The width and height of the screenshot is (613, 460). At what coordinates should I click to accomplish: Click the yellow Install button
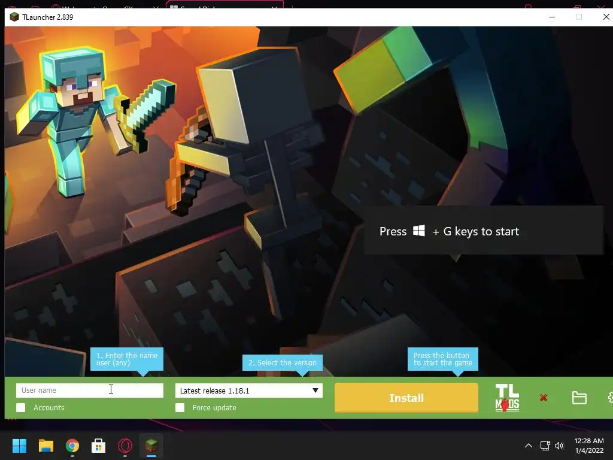[x=406, y=398]
